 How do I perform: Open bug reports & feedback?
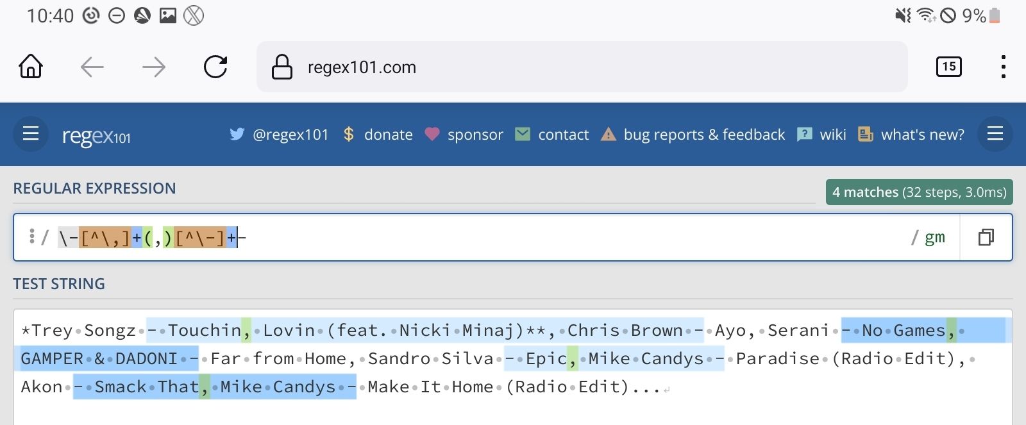[x=703, y=135]
